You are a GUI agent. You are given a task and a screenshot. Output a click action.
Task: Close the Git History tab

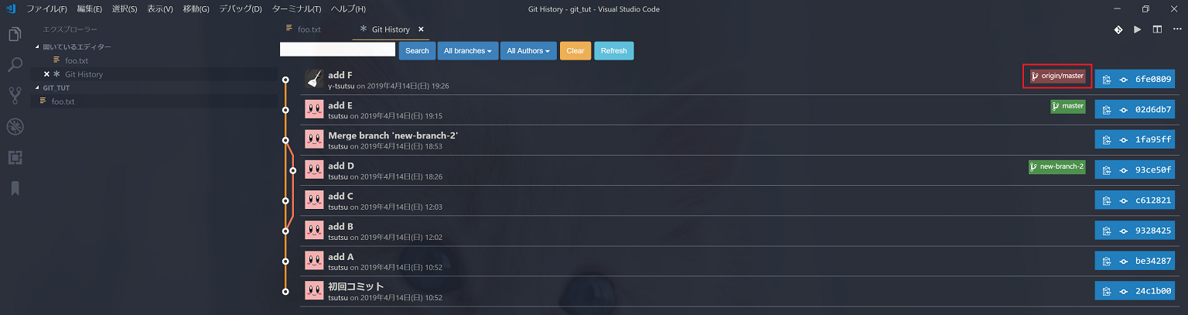click(x=421, y=29)
